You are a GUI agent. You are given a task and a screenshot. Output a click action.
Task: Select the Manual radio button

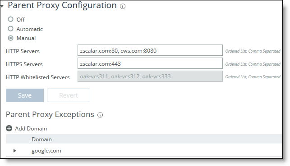(x=10, y=38)
